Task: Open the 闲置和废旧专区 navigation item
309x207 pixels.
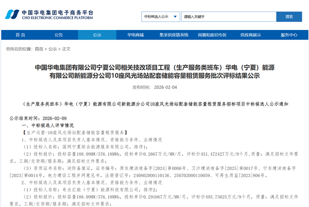Action: click(212, 35)
